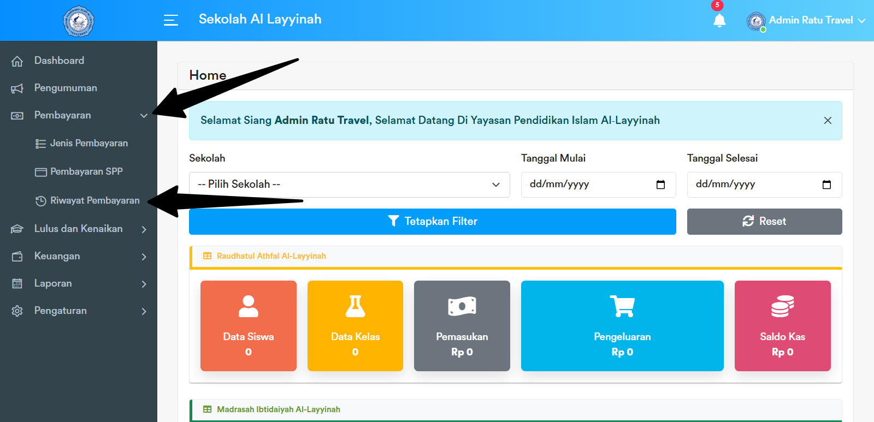Click Madrasah Ibtidaiyah Al-Layyinah heading
The height and width of the screenshot is (422, 874).
point(279,409)
